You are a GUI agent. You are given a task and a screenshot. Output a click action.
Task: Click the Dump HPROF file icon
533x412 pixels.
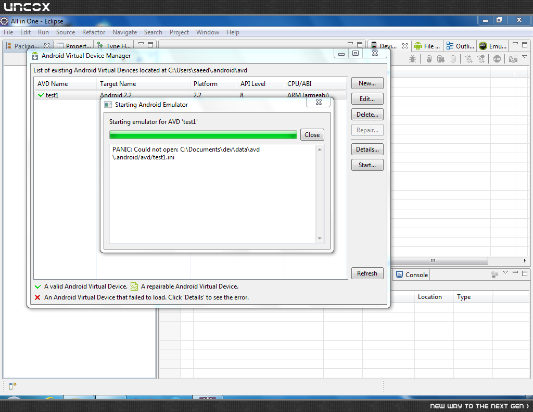coord(441,59)
